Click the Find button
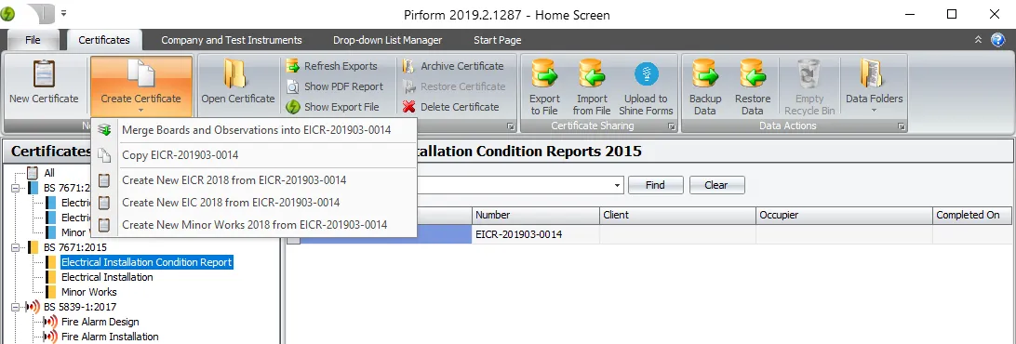1016x344 pixels. click(x=655, y=185)
